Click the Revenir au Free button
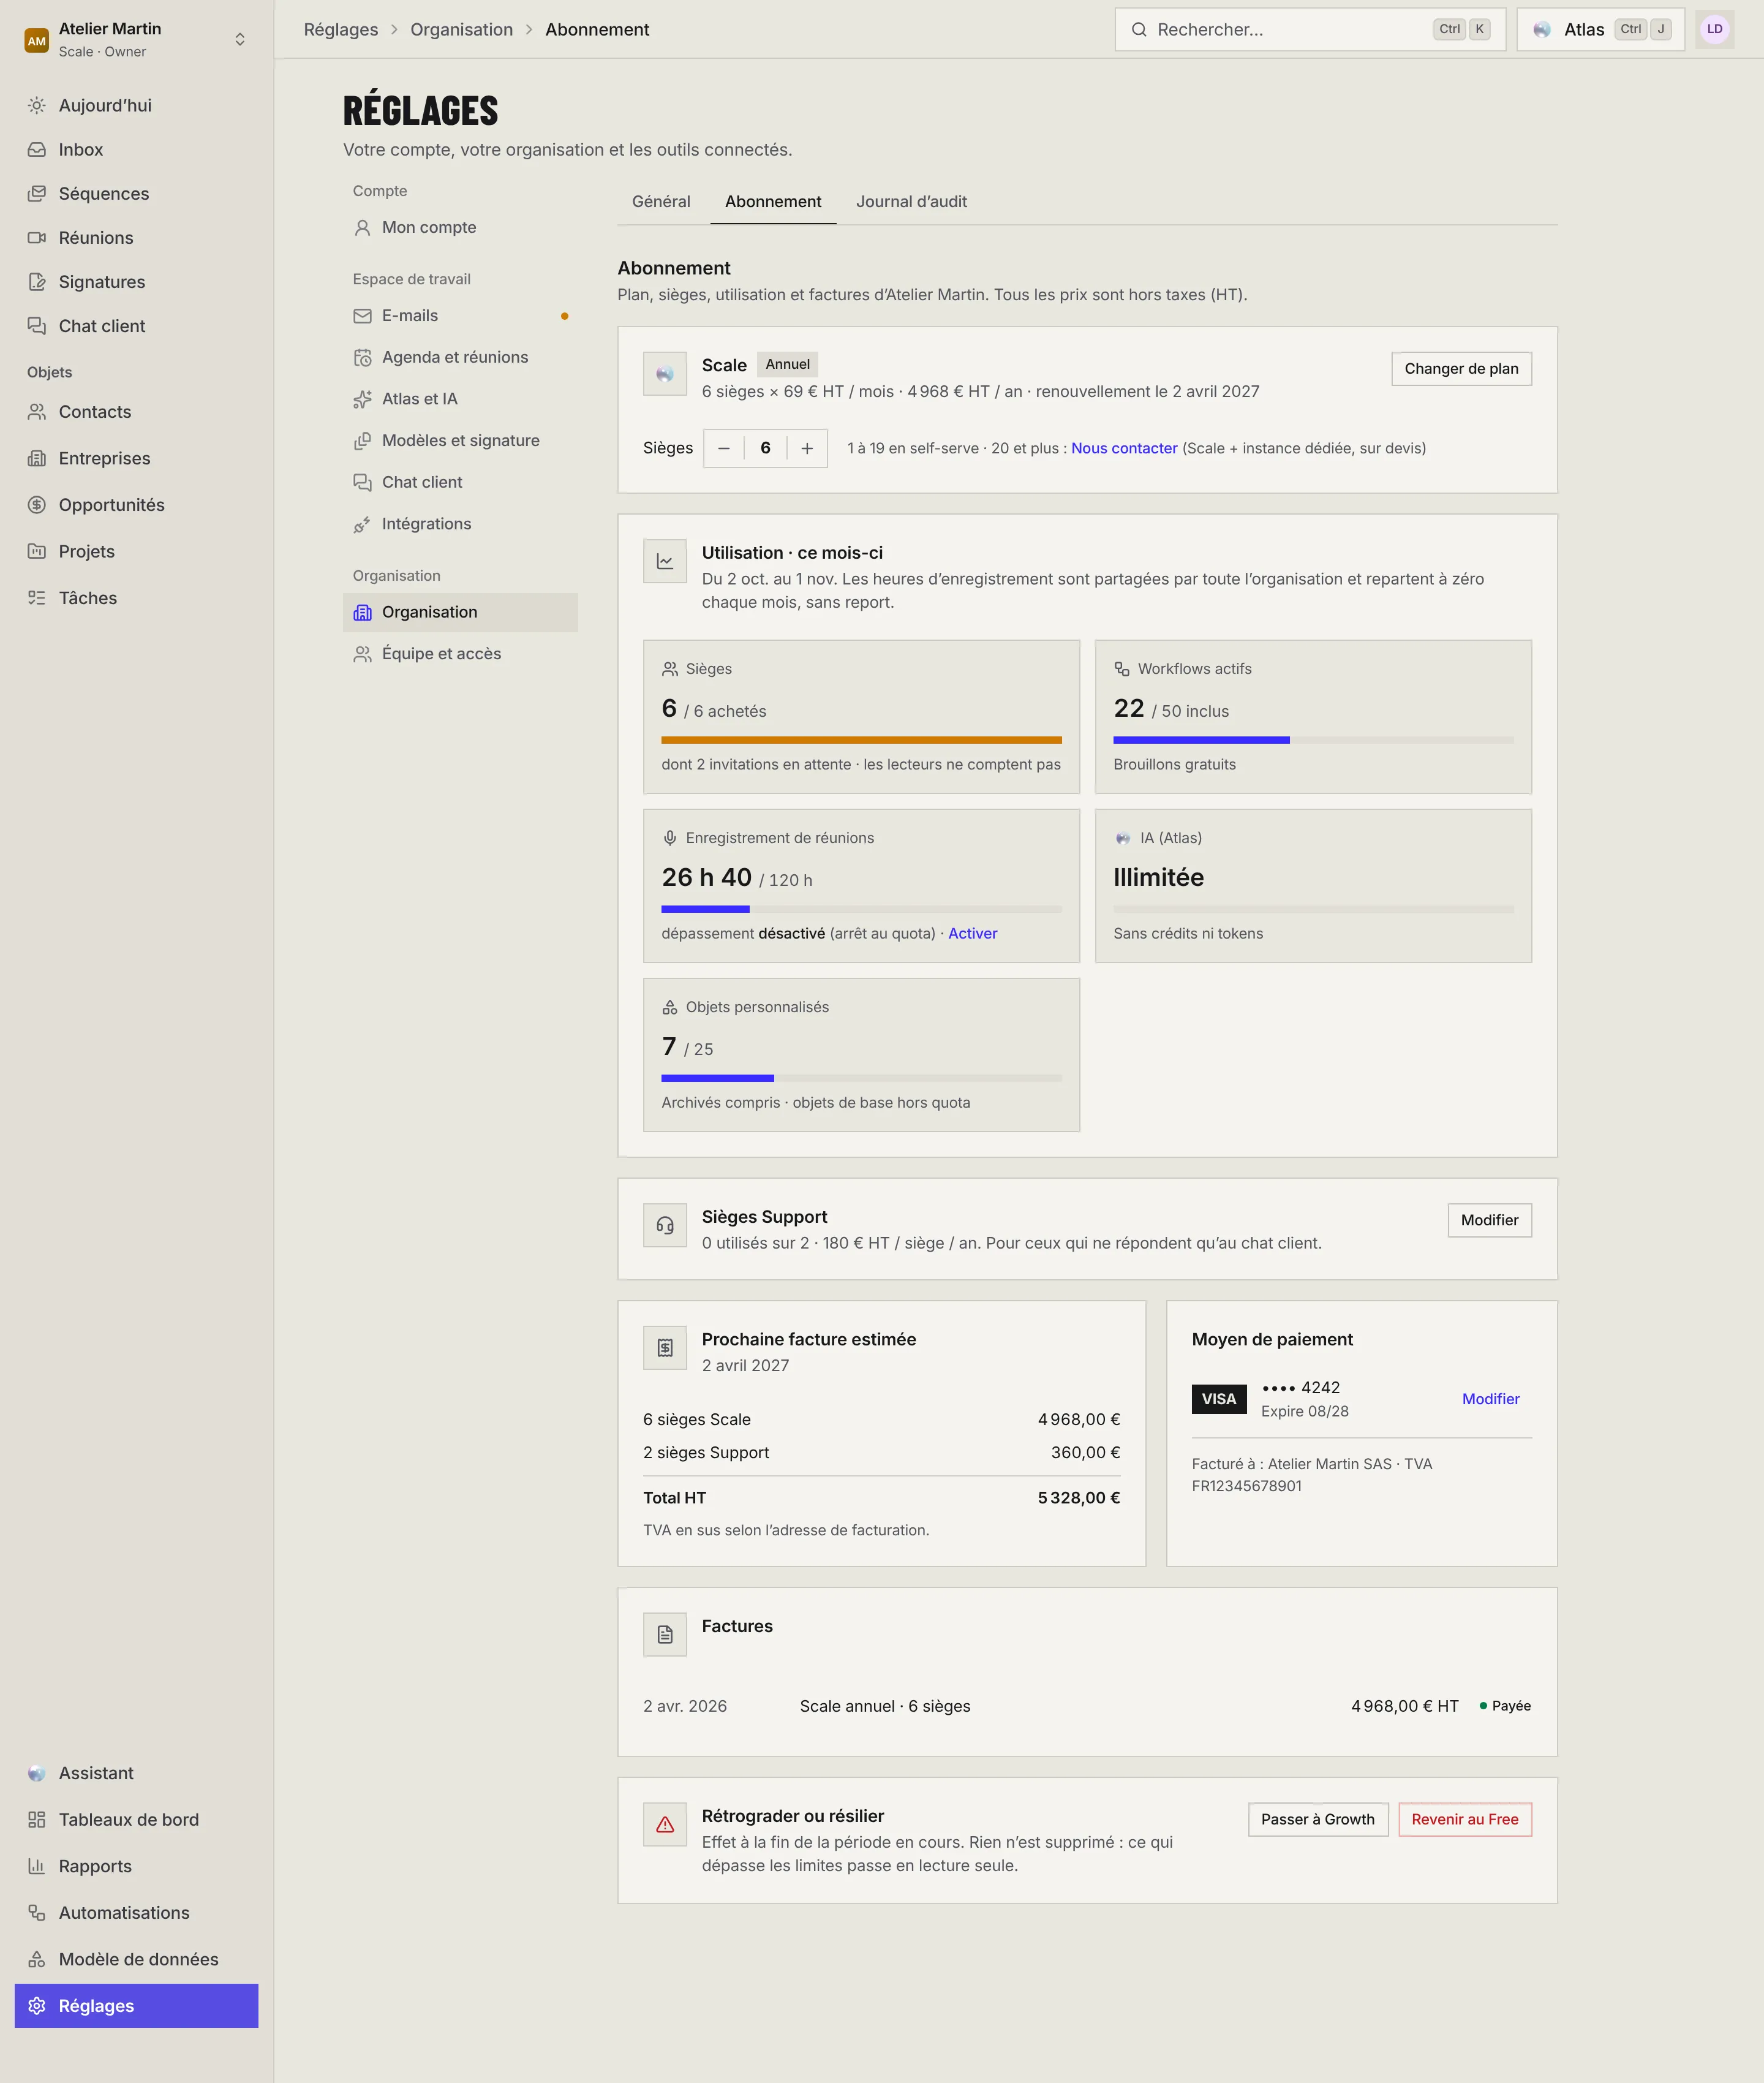Image resolution: width=1764 pixels, height=2083 pixels. 1464,1819
